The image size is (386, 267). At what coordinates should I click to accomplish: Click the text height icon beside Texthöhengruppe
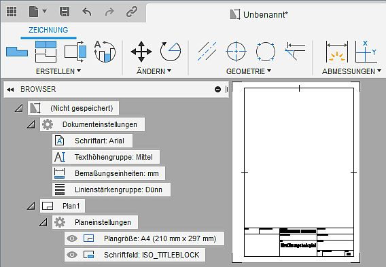pyautogui.click(x=60, y=157)
